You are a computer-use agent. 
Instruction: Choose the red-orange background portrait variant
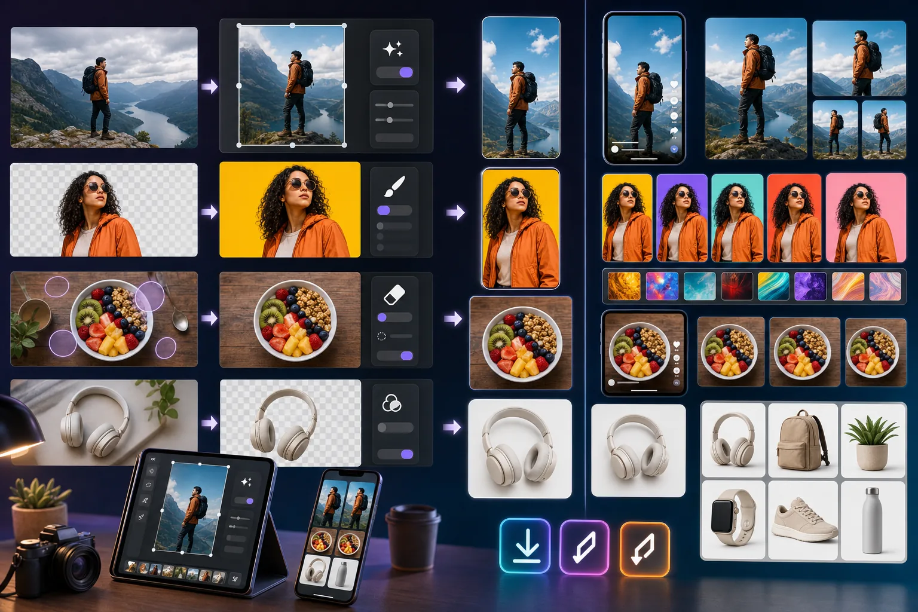click(x=794, y=218)
